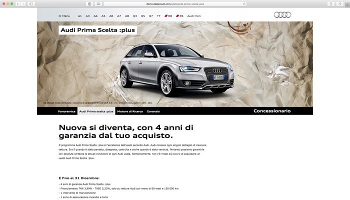
Task: Select the RS model link
Action: point(179,16)
